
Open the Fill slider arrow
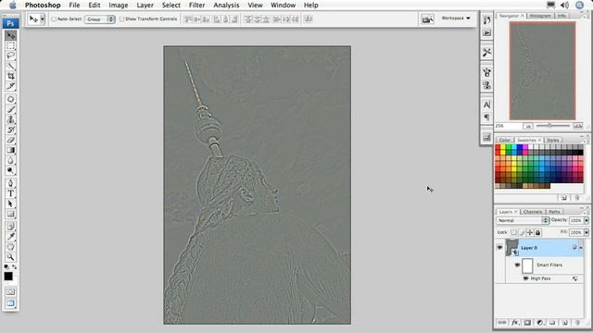[587, 232]
